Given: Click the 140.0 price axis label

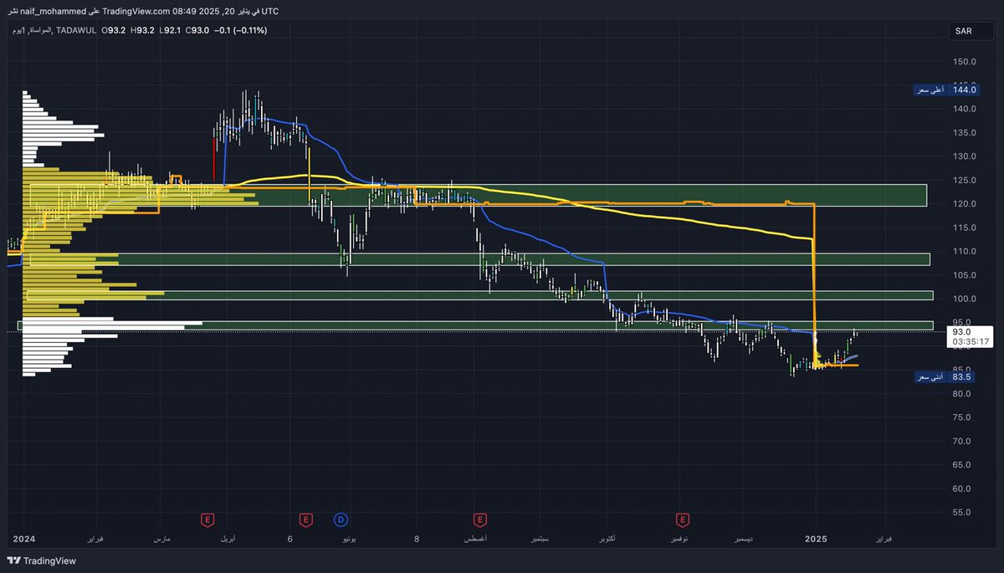Looking at the screenshot, I should 965,109.
